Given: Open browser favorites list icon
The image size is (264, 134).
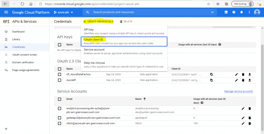Looking at the screenshot, I should (218, 4).
